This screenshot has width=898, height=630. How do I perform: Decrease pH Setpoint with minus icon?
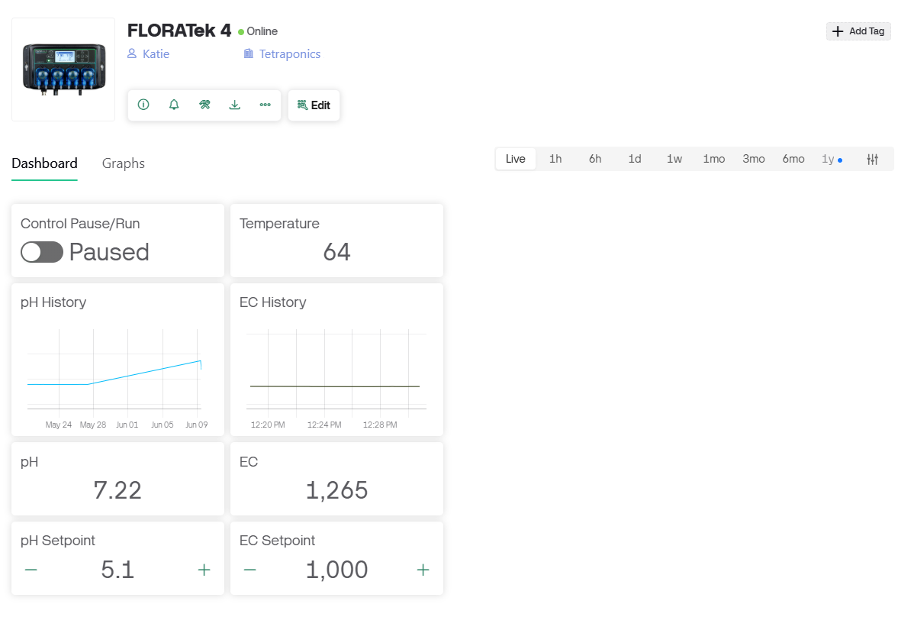point(31,570)
